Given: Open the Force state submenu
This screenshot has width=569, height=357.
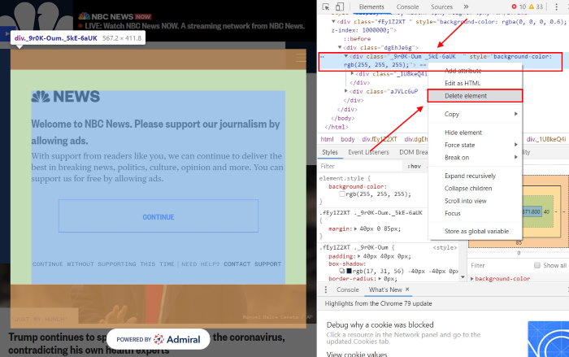Looking at the screenshot, I should point(475,145).
